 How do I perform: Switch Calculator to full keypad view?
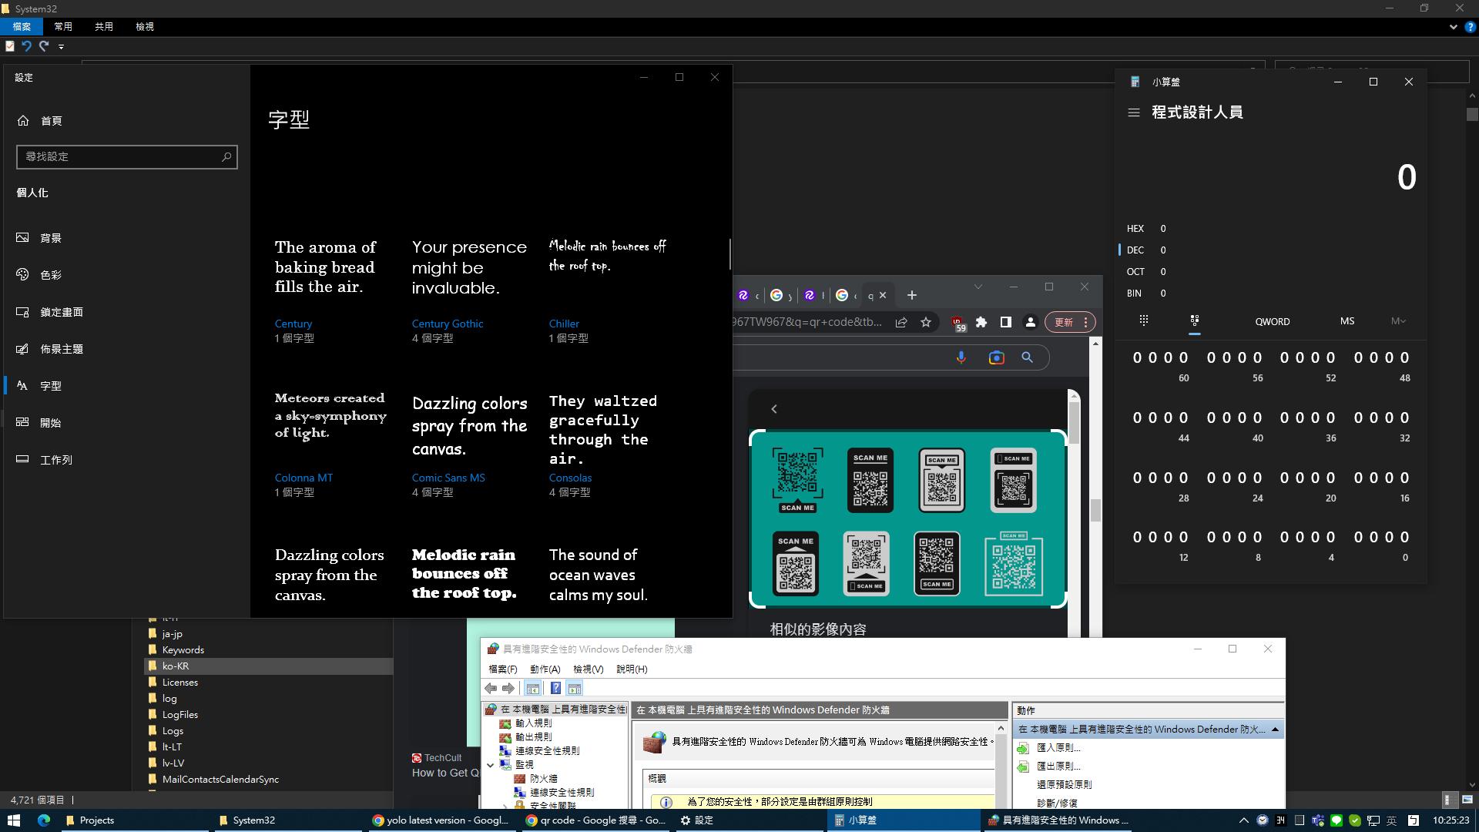[x=1144, y=320]
